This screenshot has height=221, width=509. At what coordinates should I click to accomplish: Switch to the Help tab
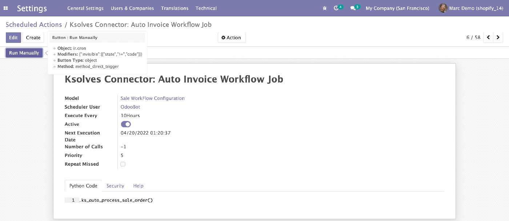pos(138,186)
